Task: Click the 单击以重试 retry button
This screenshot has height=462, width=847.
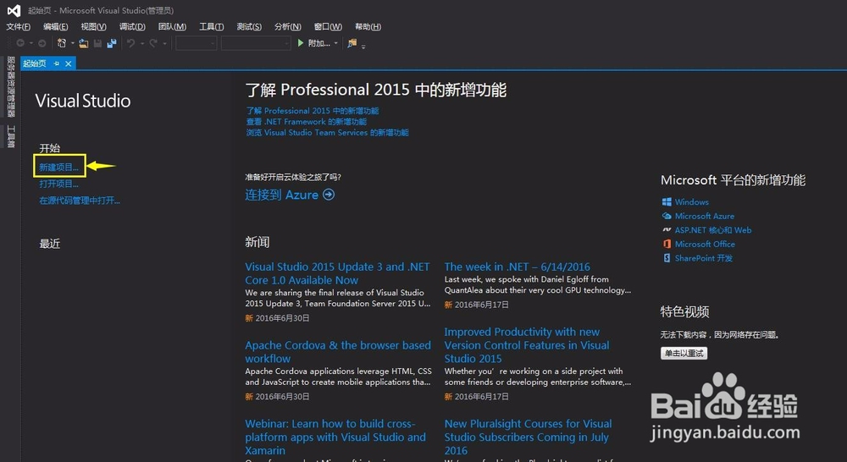Action: coord(684,353)
